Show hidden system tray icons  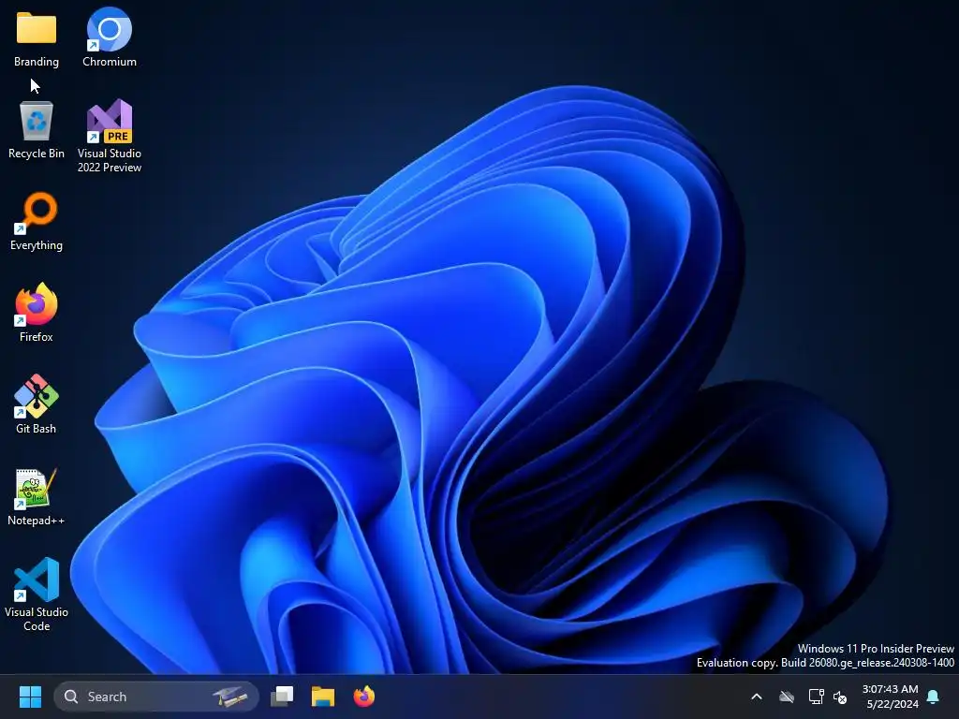757,697
